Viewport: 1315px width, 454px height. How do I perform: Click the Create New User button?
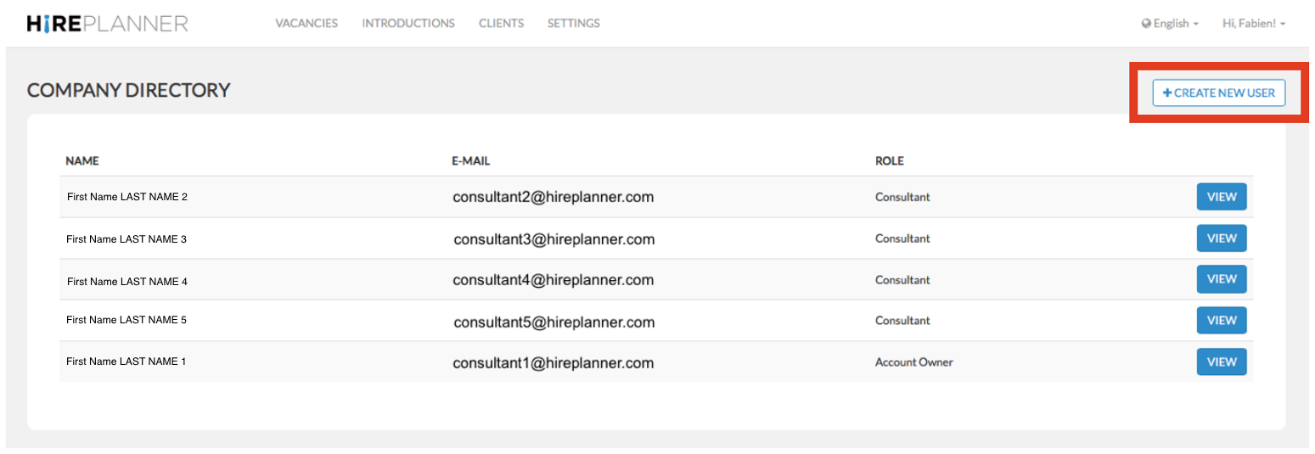[1218, 92]
